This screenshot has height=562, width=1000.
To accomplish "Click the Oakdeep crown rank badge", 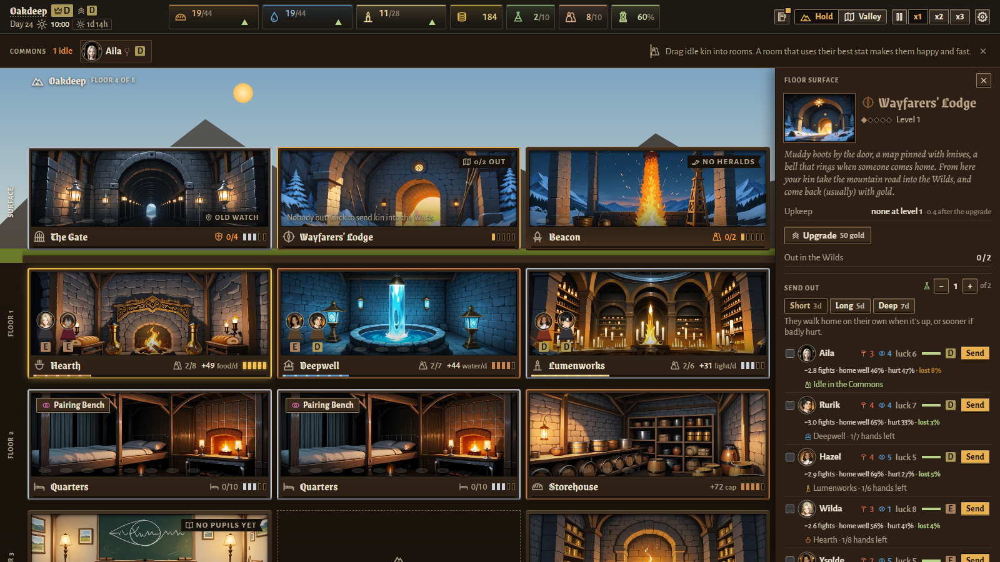I will click(x=62, y=11).
